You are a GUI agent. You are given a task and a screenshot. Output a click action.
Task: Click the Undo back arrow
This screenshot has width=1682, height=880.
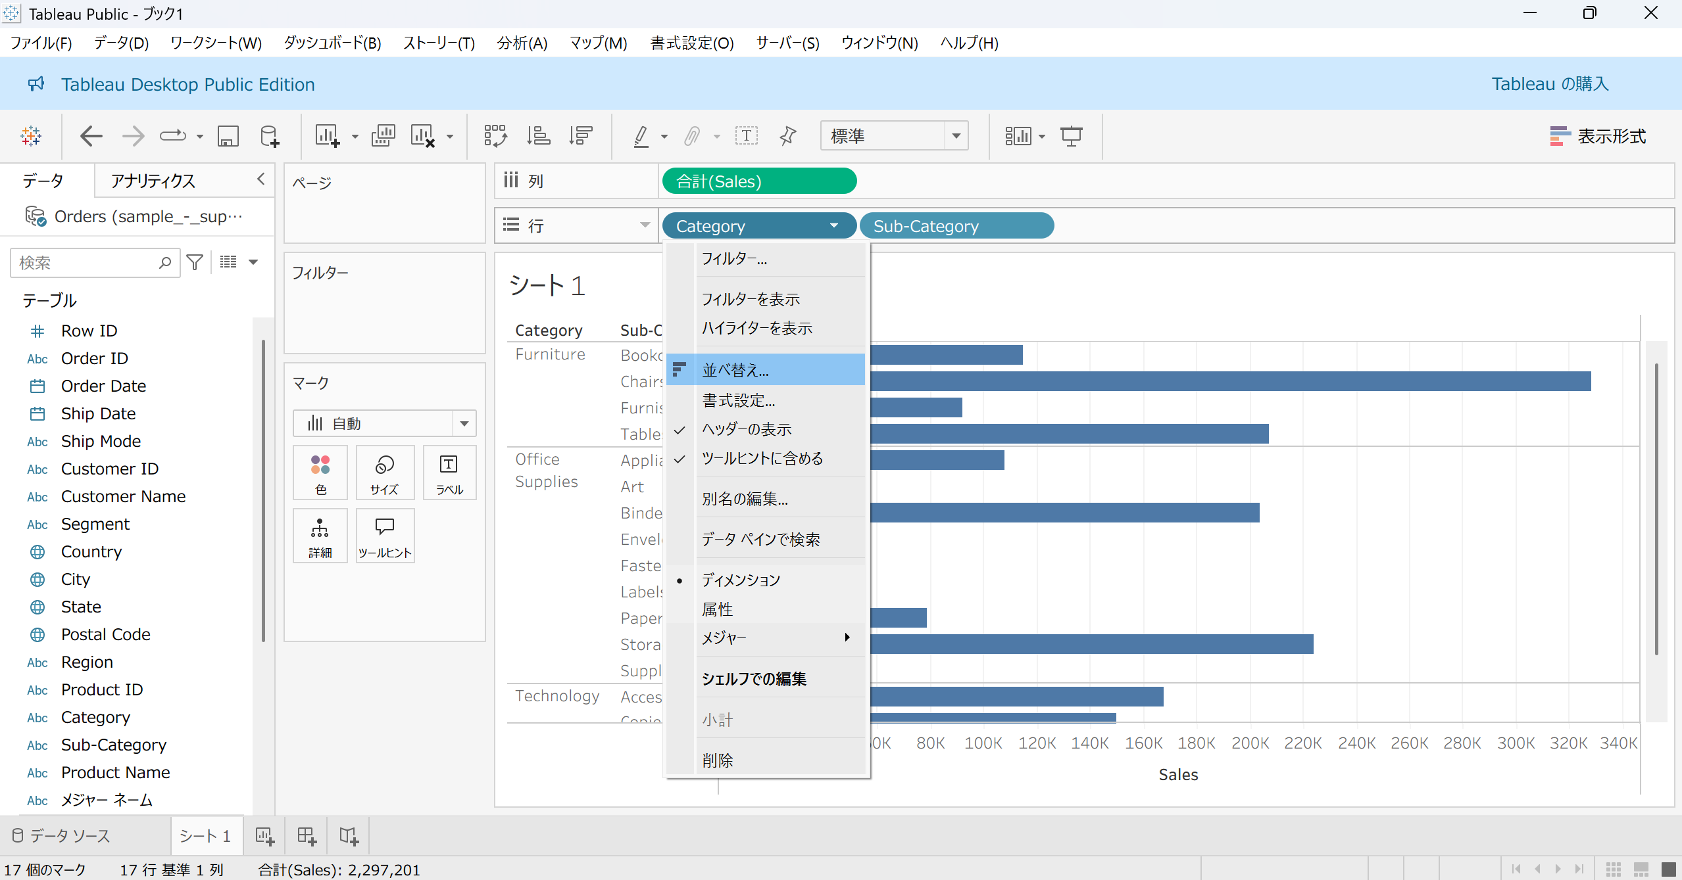coord(91,136)
